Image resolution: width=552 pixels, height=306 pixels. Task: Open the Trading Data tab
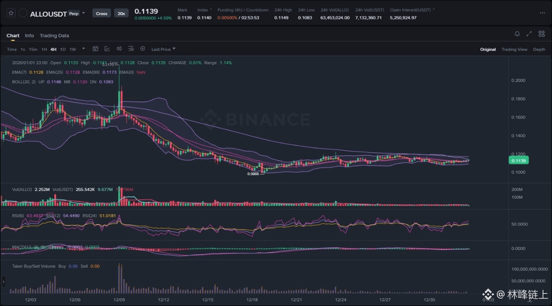click(x=54, y=36)
